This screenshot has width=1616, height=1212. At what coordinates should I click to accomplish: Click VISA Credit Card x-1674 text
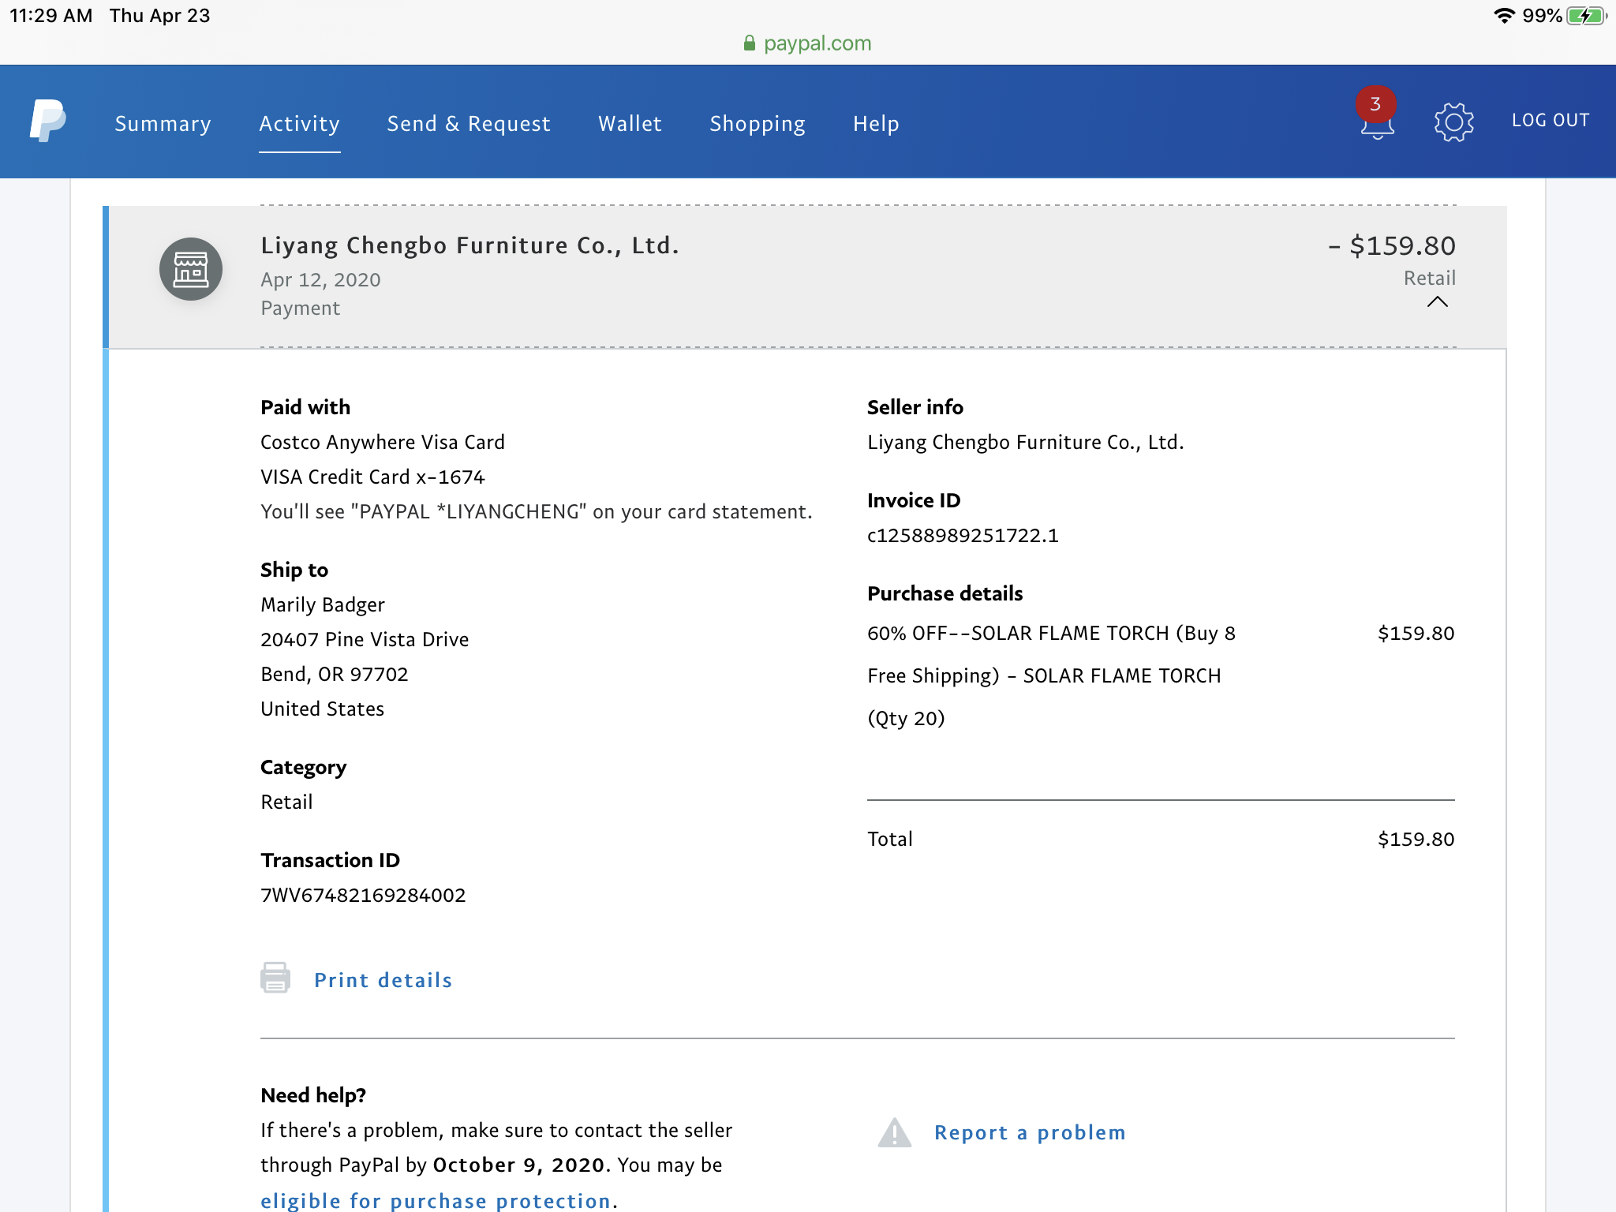372,477
